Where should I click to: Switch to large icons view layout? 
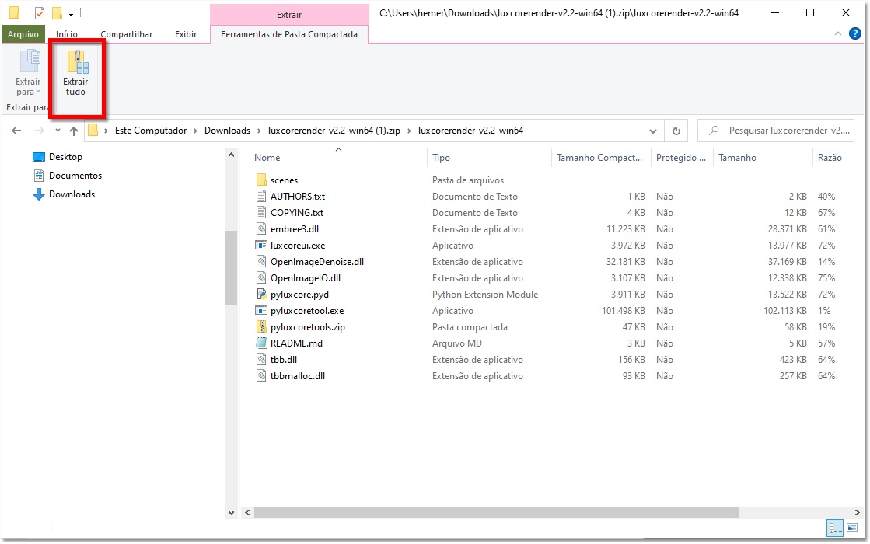click(x=852, y=528)
